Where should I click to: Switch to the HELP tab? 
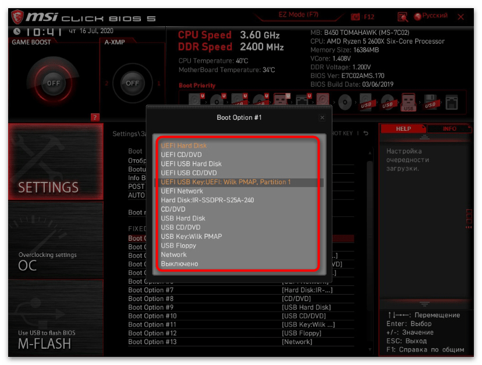tap(403, 128)
